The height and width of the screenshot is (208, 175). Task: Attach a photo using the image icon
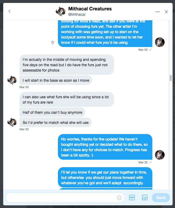click(x=145, y=198)
